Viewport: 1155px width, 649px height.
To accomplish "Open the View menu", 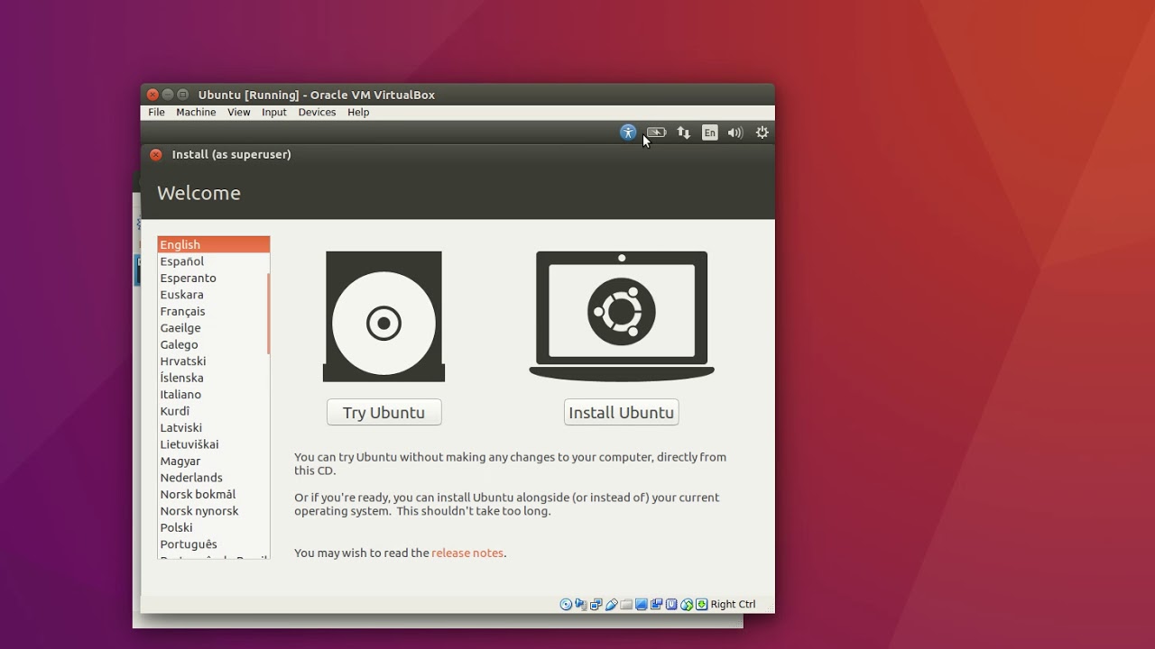I will [x=239, y=113].
